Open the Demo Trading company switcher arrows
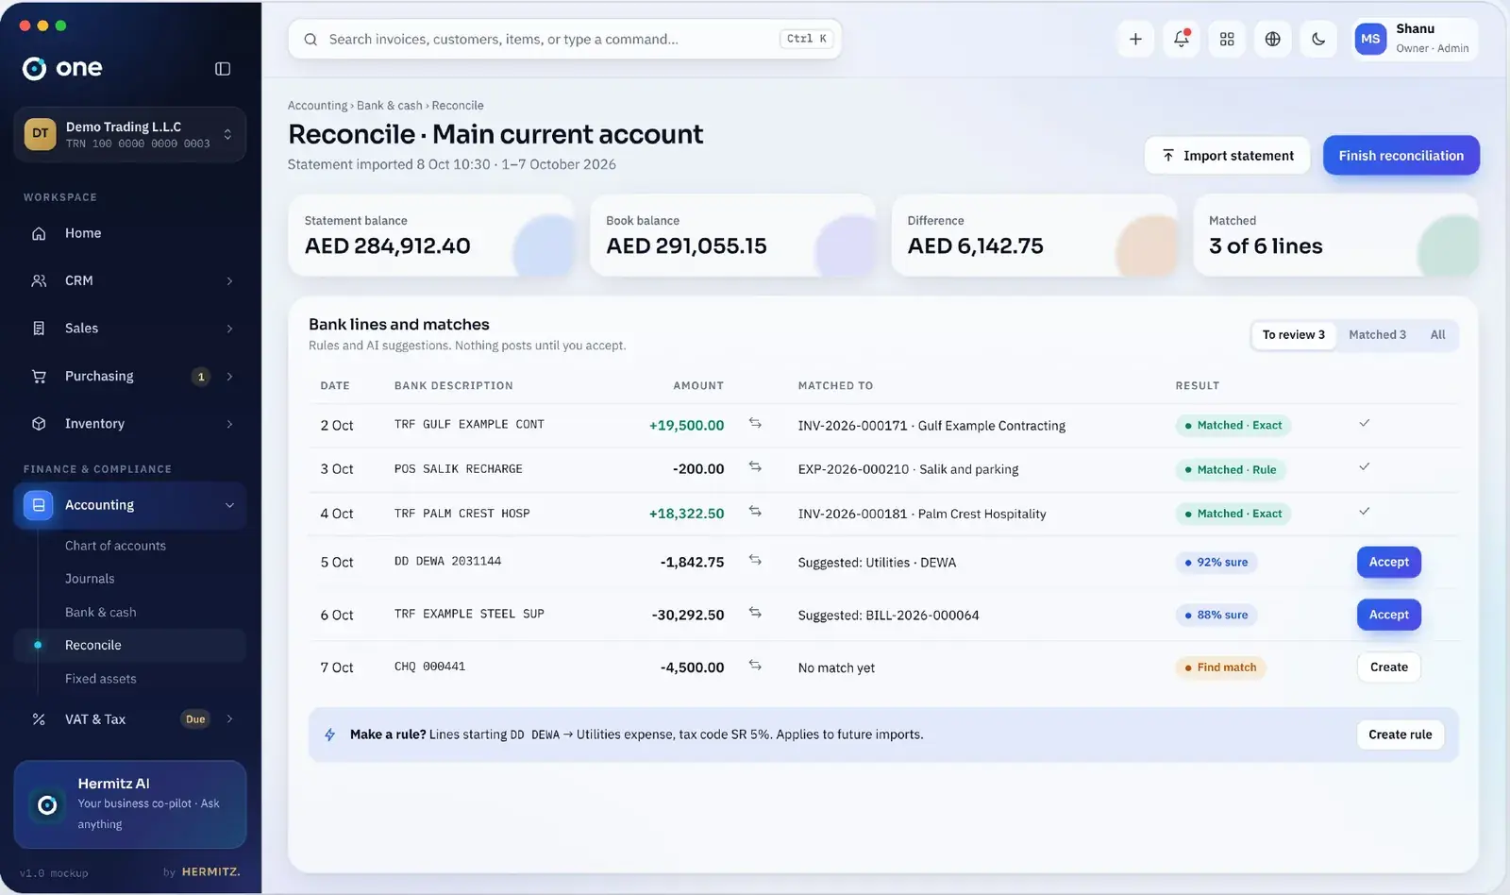The width and height of the screenshot is (1510, 895). 227,134
